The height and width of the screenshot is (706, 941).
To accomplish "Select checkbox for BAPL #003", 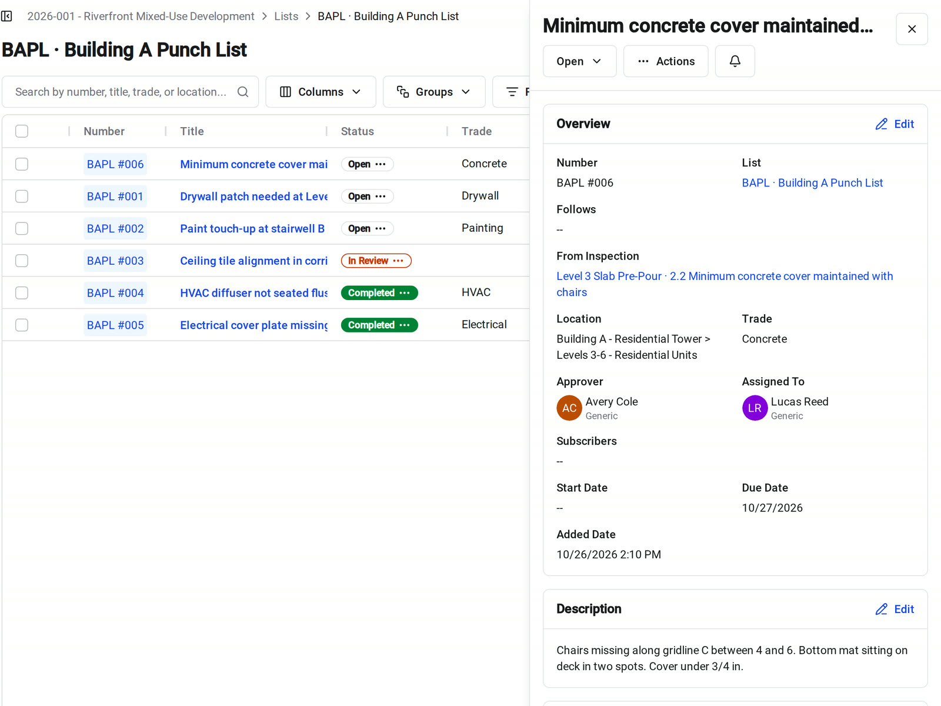I will pyautogui.click(x=22, y=261).
